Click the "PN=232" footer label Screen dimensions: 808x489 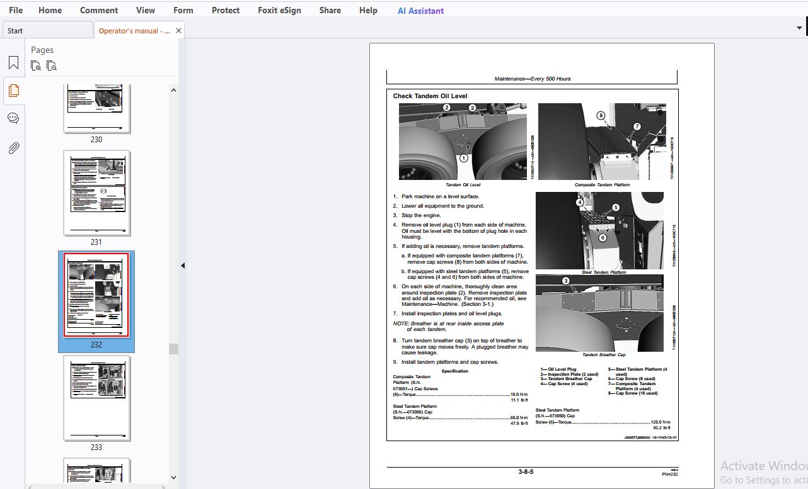pos(670,474)
